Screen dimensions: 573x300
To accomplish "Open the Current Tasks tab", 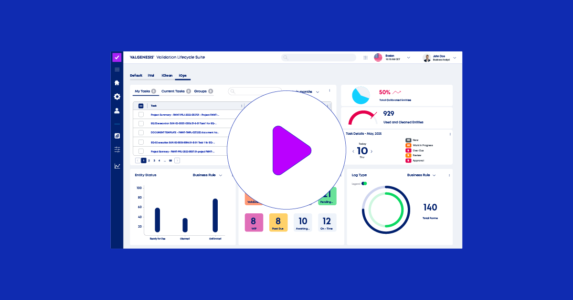I will click(173, 91).
